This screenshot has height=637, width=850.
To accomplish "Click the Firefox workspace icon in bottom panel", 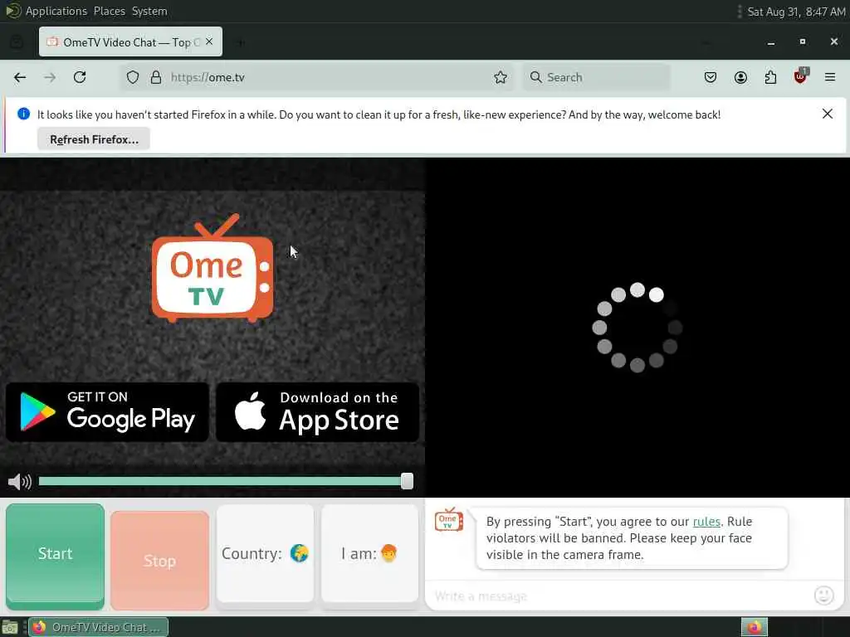I will [x=755, y=627].
